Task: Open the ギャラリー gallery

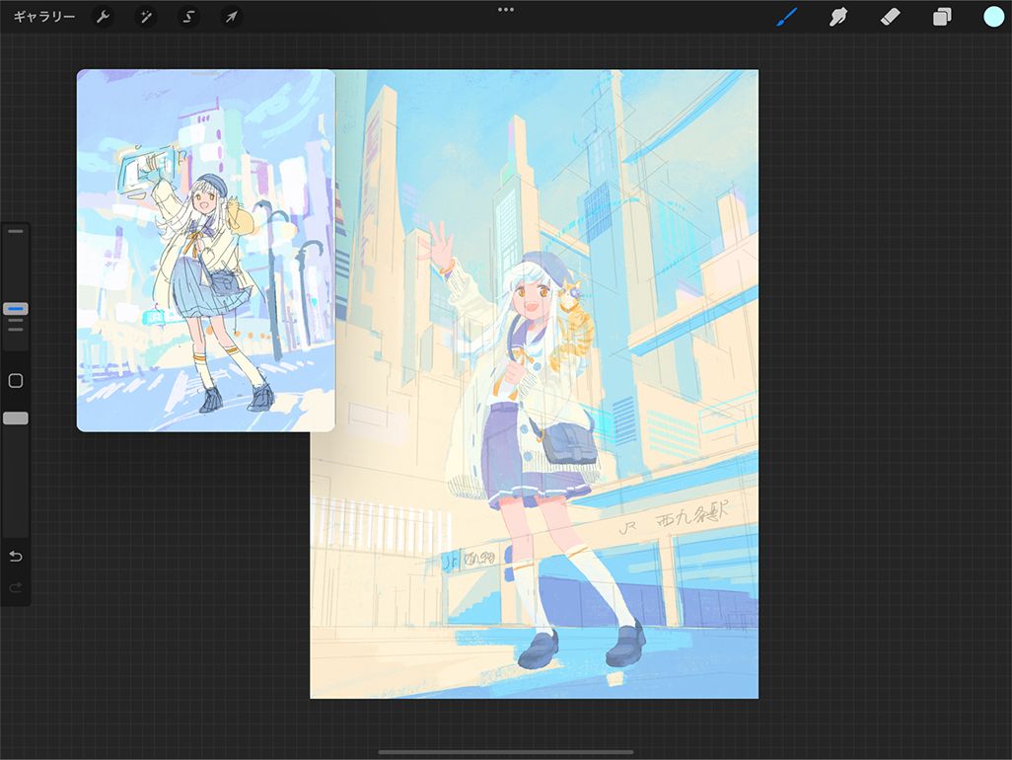Action: (43, 17)
